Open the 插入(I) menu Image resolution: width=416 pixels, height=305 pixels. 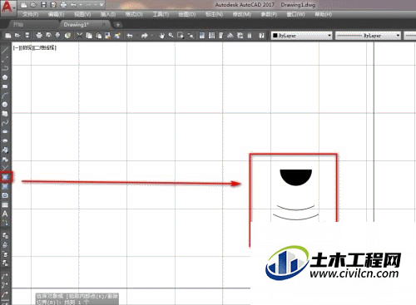coord(108,14)
